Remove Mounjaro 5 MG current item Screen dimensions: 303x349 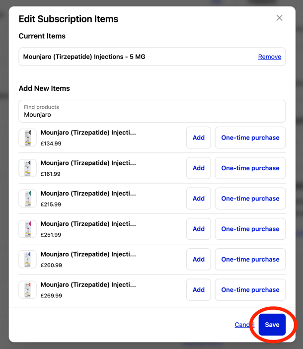(269, 57)
